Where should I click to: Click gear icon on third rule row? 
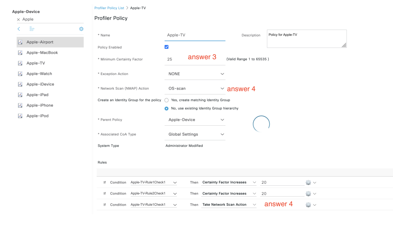point(308,205)
